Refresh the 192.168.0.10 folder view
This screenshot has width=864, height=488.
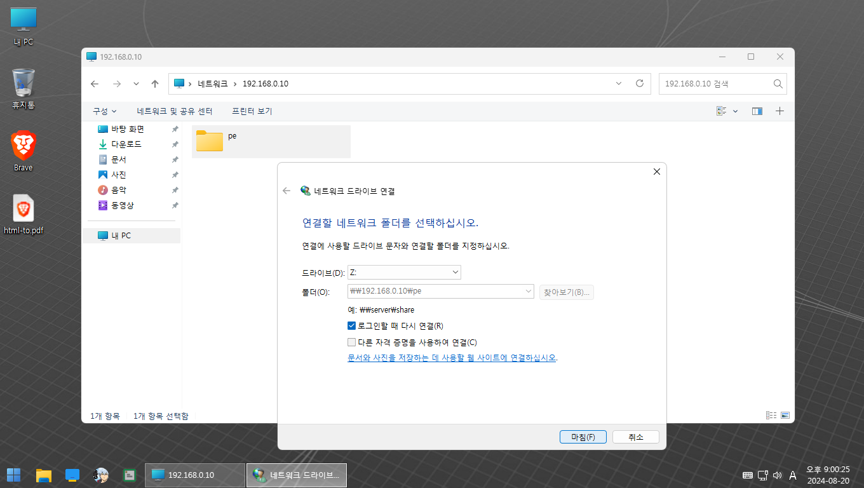pyautogui.click(x=640, y=83)
